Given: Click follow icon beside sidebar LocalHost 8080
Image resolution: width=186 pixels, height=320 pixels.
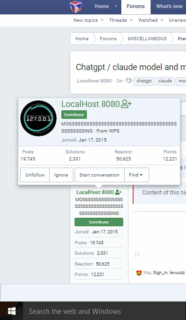Looking at the screenshot, I should click(x=118, y=192).
